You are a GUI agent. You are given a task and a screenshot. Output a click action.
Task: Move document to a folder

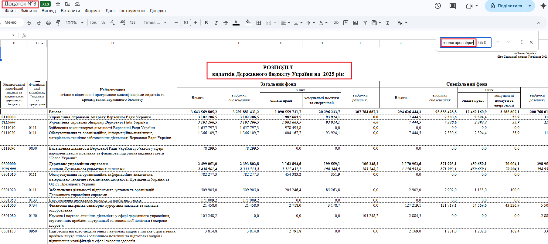[68, 4]
